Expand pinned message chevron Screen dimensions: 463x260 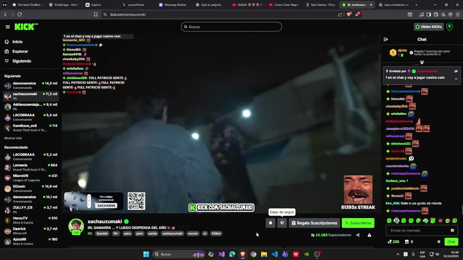456,79
